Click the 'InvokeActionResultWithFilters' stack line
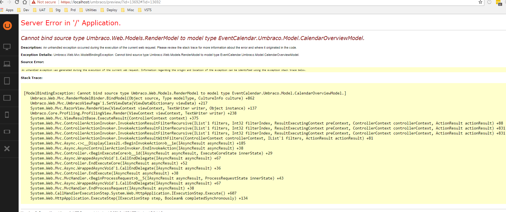 [x=202, y=138]
